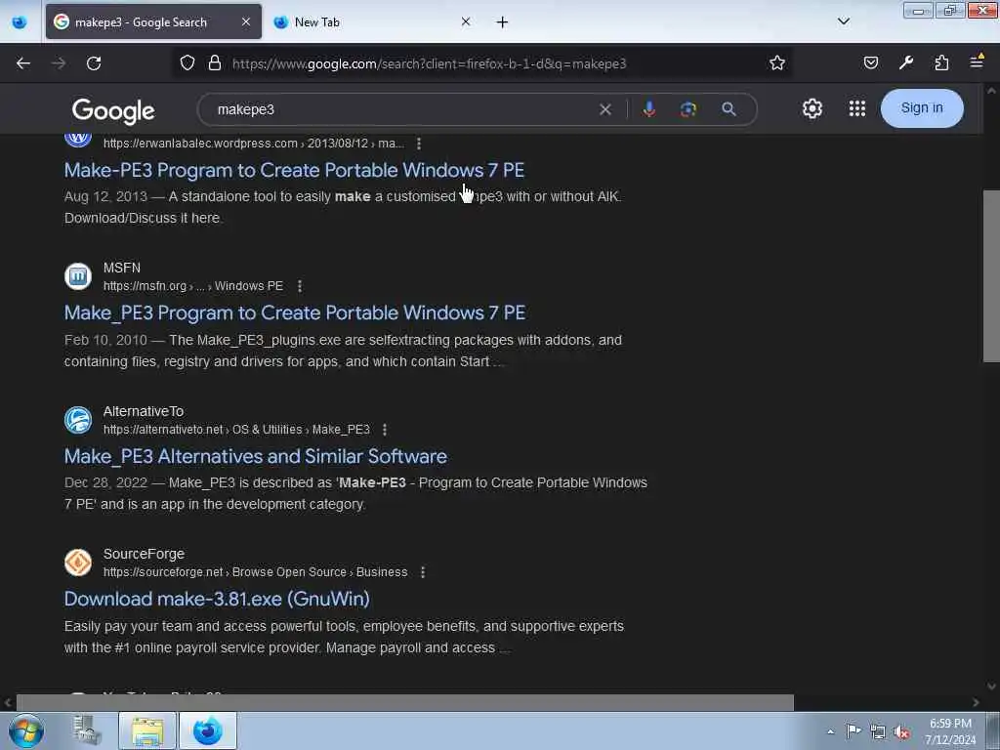Open the Firefox View button

tap(20, 22)
